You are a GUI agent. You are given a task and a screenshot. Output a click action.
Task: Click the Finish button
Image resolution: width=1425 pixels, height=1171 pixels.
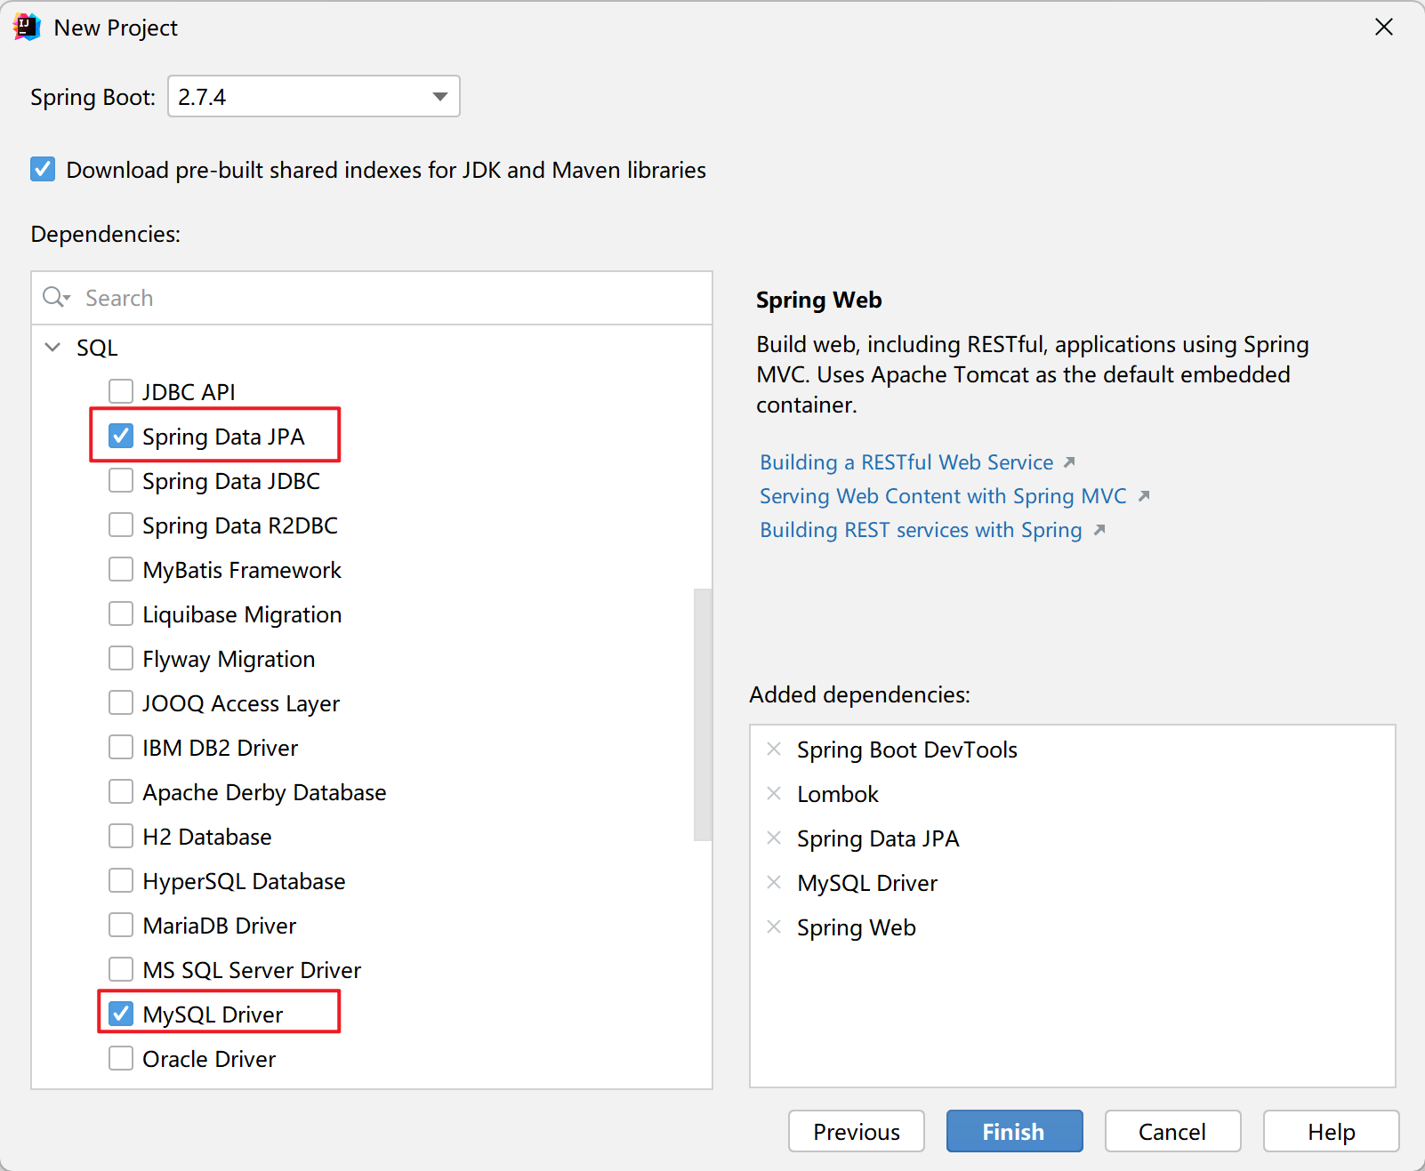pyautogui.click(x=1015, y=1131)
